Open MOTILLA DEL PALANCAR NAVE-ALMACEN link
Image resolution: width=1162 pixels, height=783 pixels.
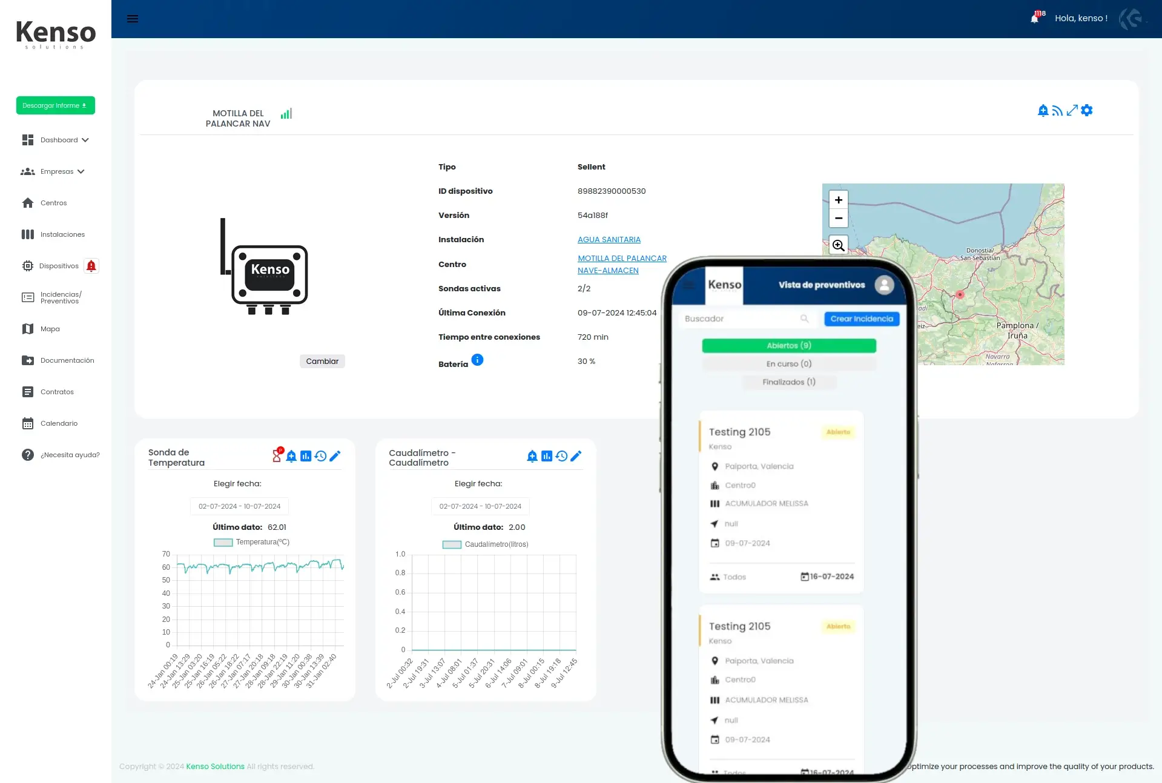[x=622, y=265]
